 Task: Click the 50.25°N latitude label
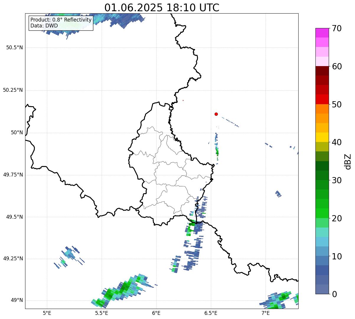(x=13, y=90)
